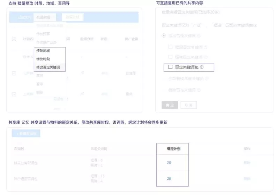276x195 pixels.
Task: Choose 修改时段 from batch edit menu
Action: [43, 59]
